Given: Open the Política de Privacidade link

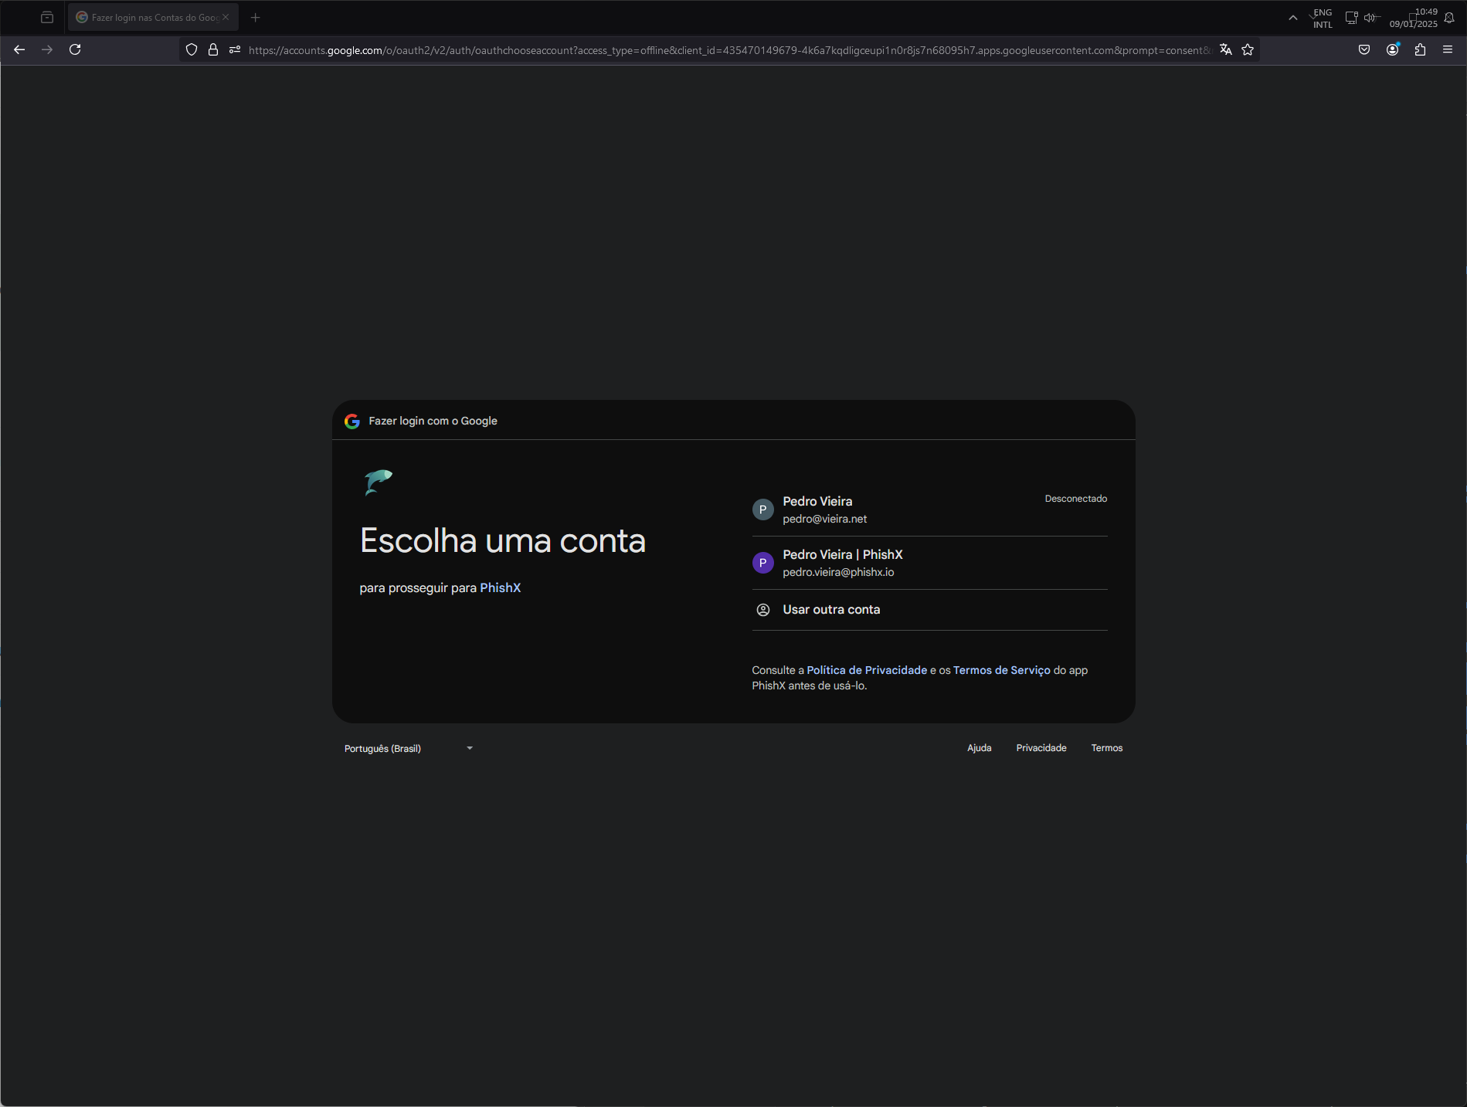Looking at the screenshot, I should pyautogui.click(x=867, y=670).
